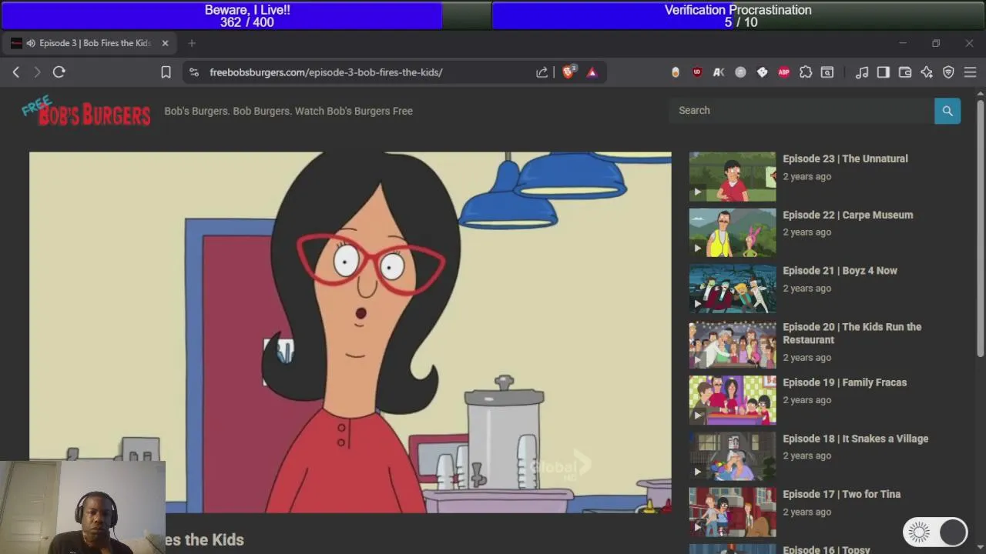Click into the site Search field
This screenshot has height=554, width=986.
click(x=802, y=111)
